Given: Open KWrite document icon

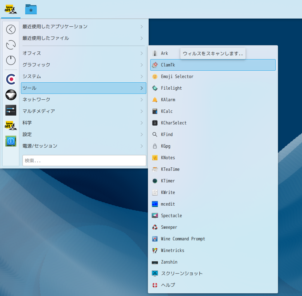Looking at the screenshot, I should click(x=155, y=192).
